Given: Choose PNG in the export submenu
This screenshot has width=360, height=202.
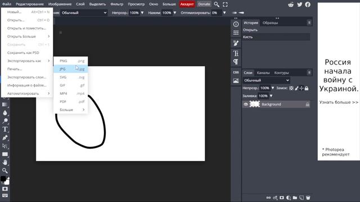Looking at the screenshot, I should (71, 61).
